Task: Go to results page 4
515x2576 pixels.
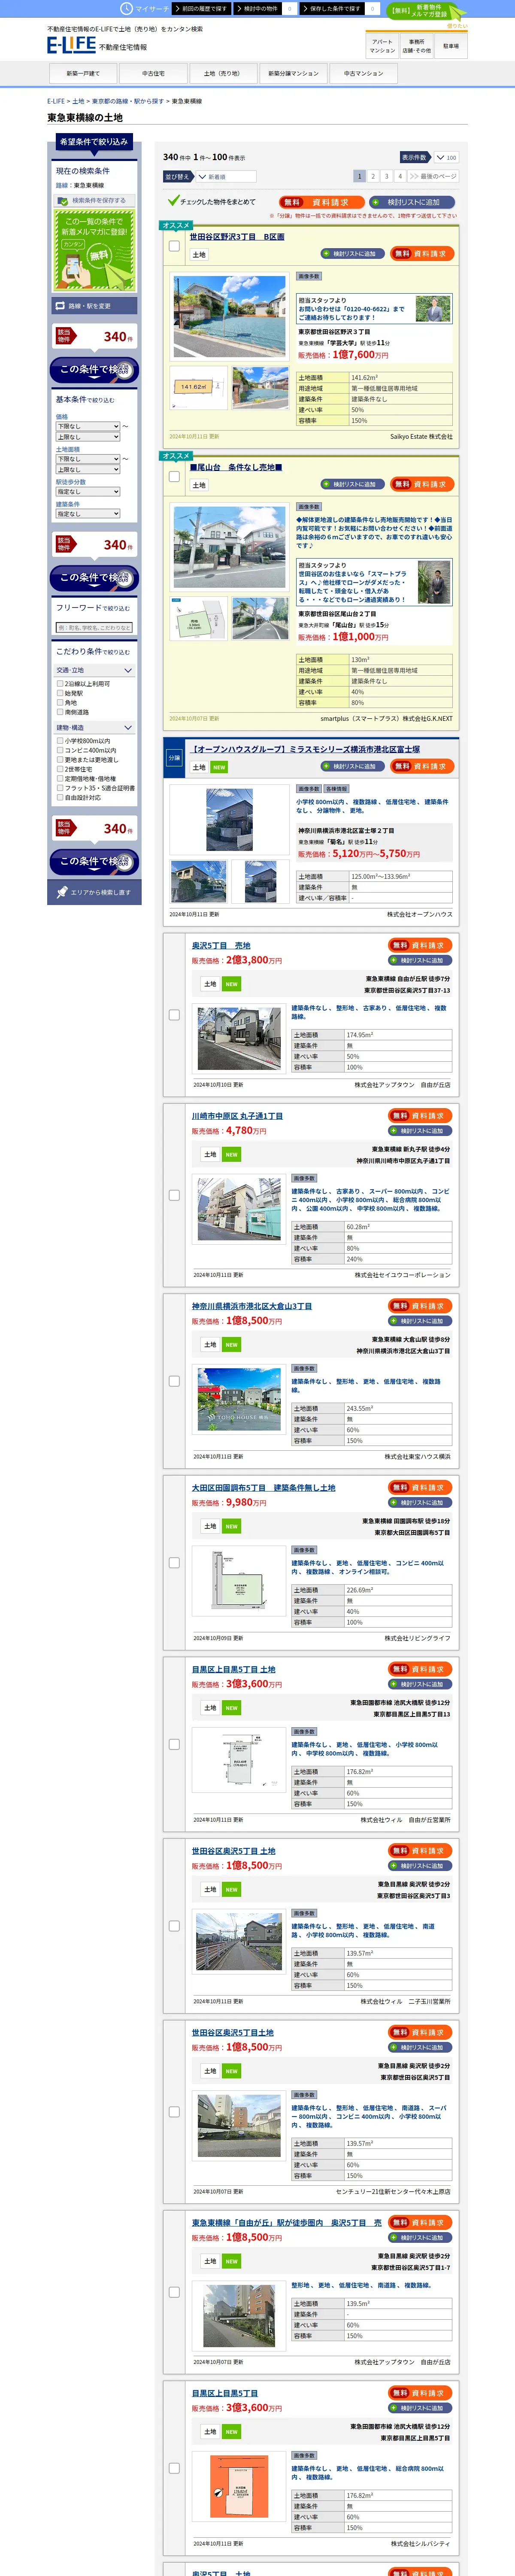Action: 400,176
